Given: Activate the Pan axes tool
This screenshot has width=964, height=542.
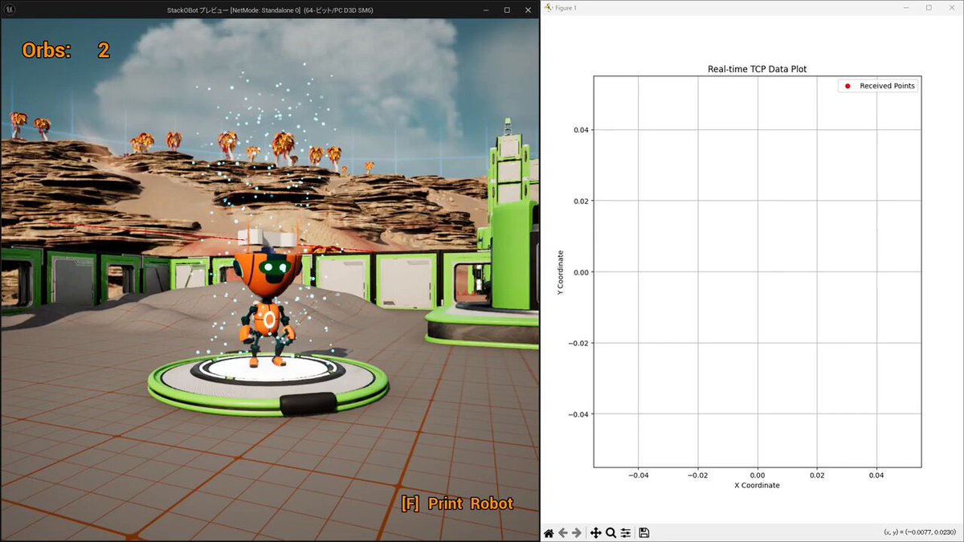Looking at the screenshot, I should click(595, 533).
